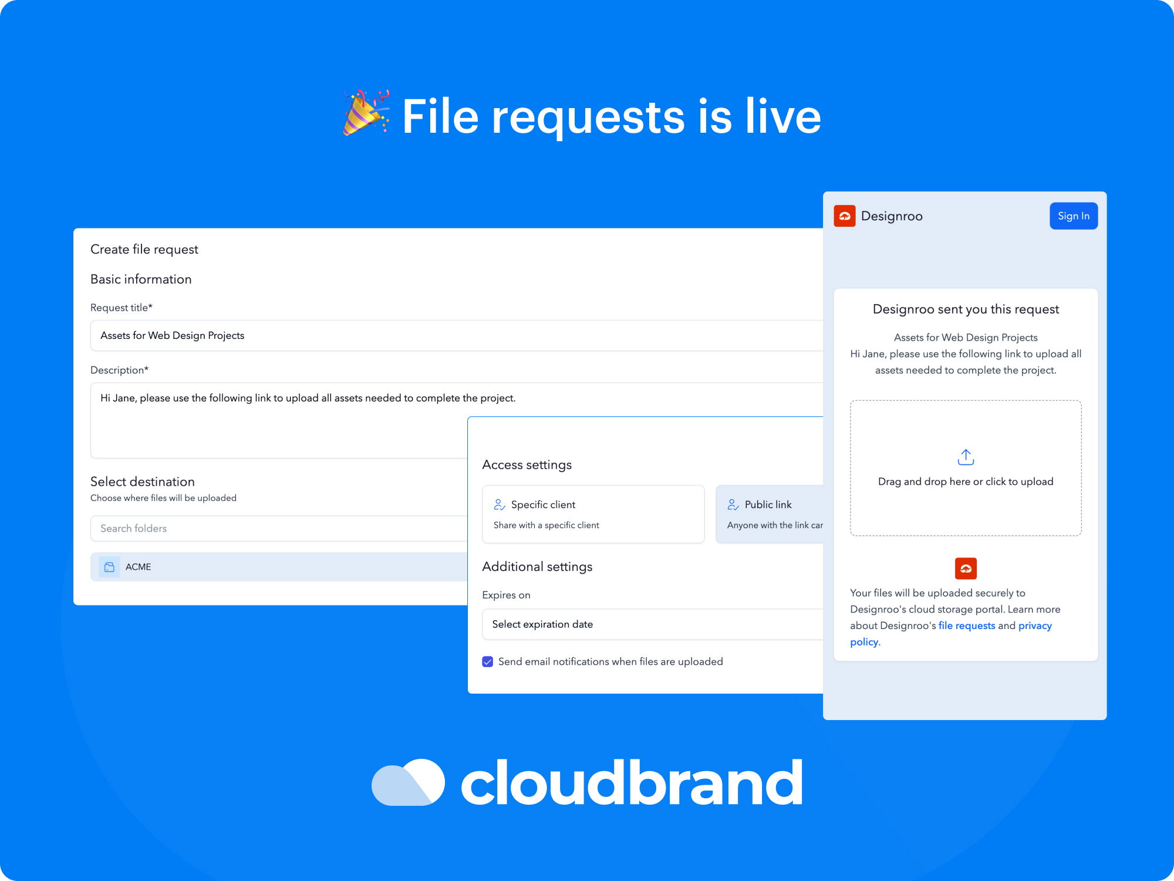Click the ACME folder icon
The width and height of the screenshot is (1174, 881).
[x=109, y=567]
